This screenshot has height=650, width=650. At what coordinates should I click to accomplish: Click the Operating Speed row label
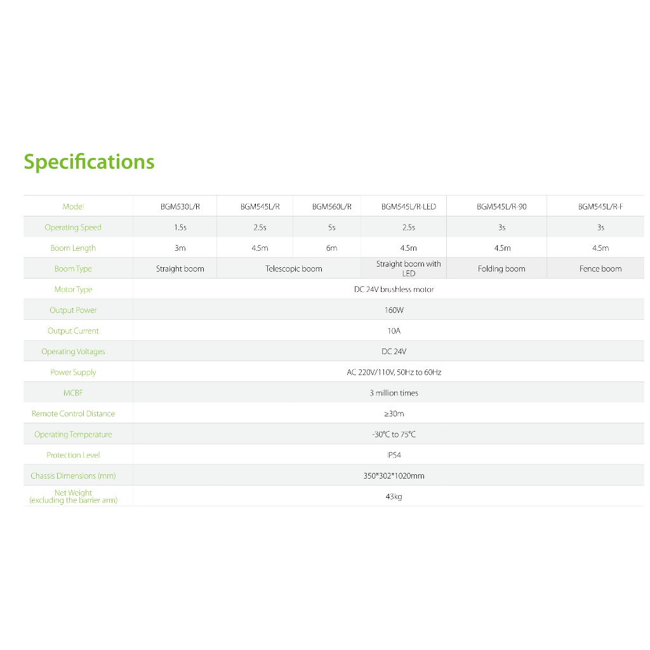tap(73, 227)
